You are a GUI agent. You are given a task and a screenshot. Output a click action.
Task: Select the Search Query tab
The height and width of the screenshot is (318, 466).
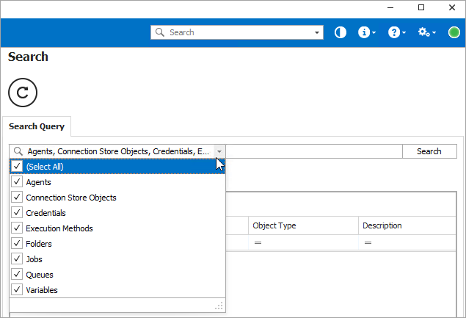pos(37,126)
